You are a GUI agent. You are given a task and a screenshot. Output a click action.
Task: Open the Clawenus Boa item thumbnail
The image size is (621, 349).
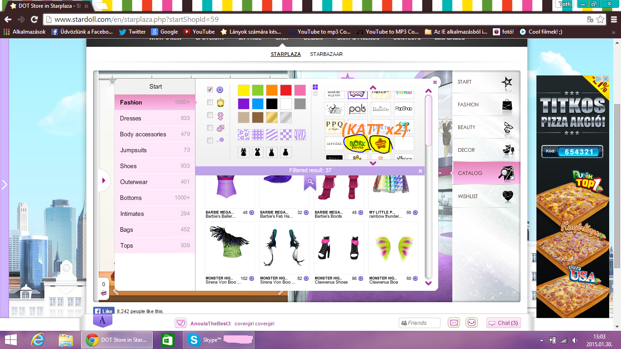pyautogui.click(x=394, y=248)
